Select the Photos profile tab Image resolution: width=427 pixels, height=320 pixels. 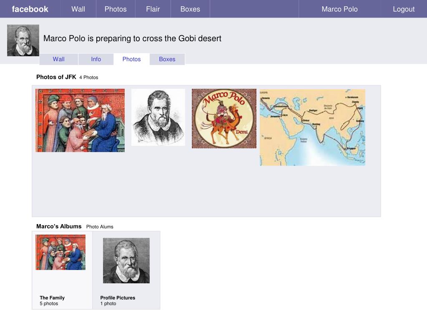coord(131,59)
